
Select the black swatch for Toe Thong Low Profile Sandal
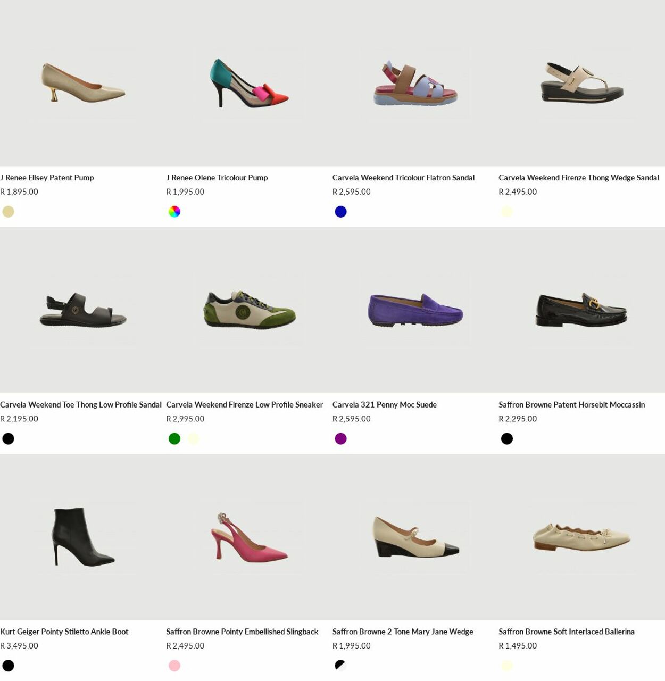tap(9, 439)
